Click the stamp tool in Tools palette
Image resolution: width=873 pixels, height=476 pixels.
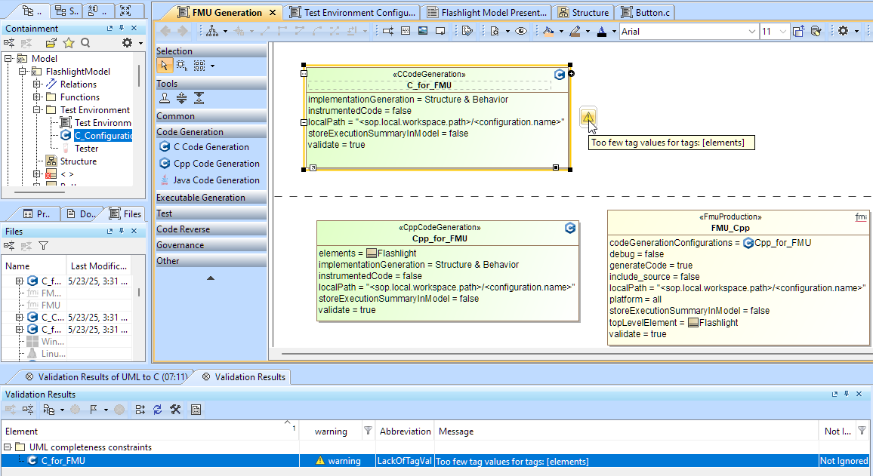165,98
